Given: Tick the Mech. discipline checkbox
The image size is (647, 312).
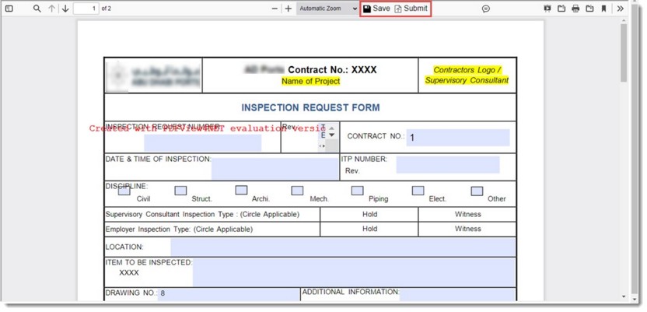Looking at the screenshot, I should (x=297, y=191).
